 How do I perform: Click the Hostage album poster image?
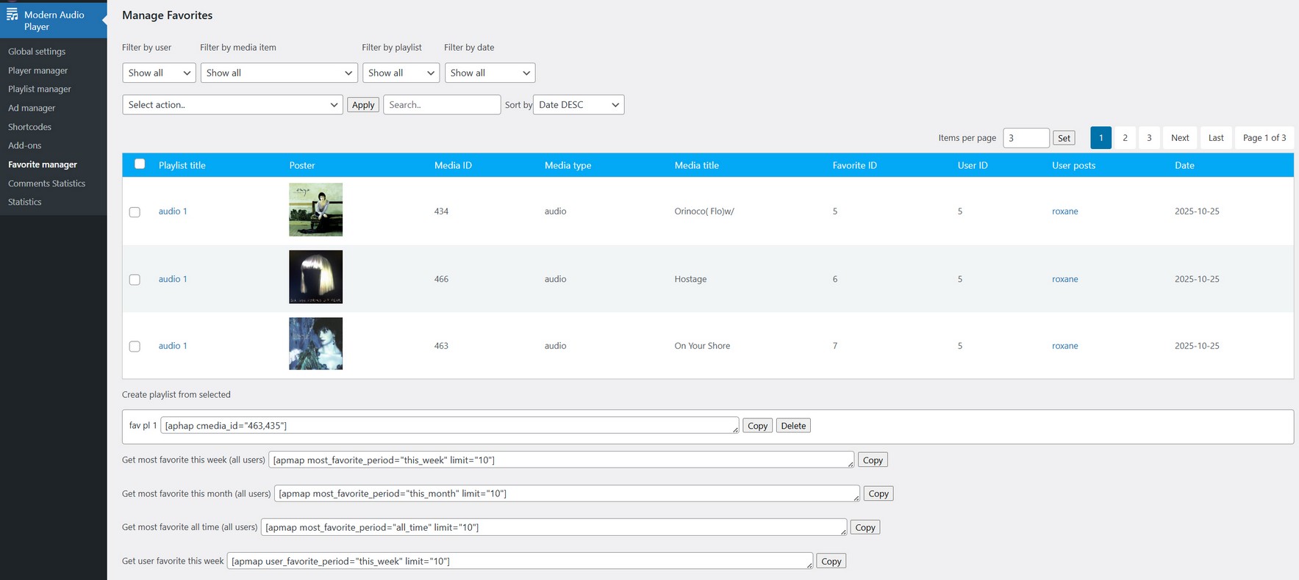click(315, 277)
